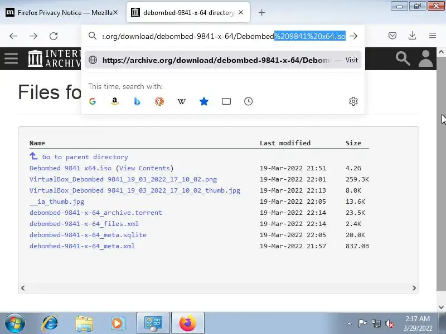Search in Bookmarks star icon
Screen dimensions: 446x334
click(x=204, y=101)
